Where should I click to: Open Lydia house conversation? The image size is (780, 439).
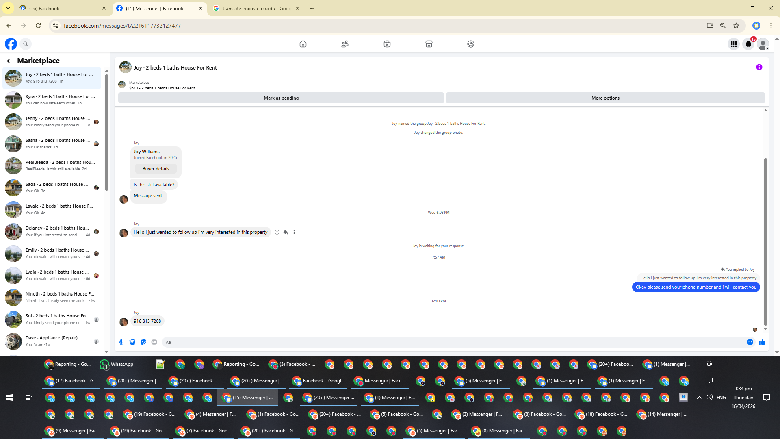pyautogui.click(x=52, y=276)
